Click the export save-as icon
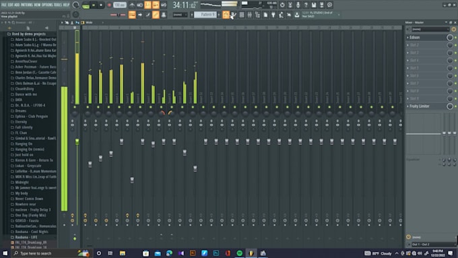 click(321, 5)
